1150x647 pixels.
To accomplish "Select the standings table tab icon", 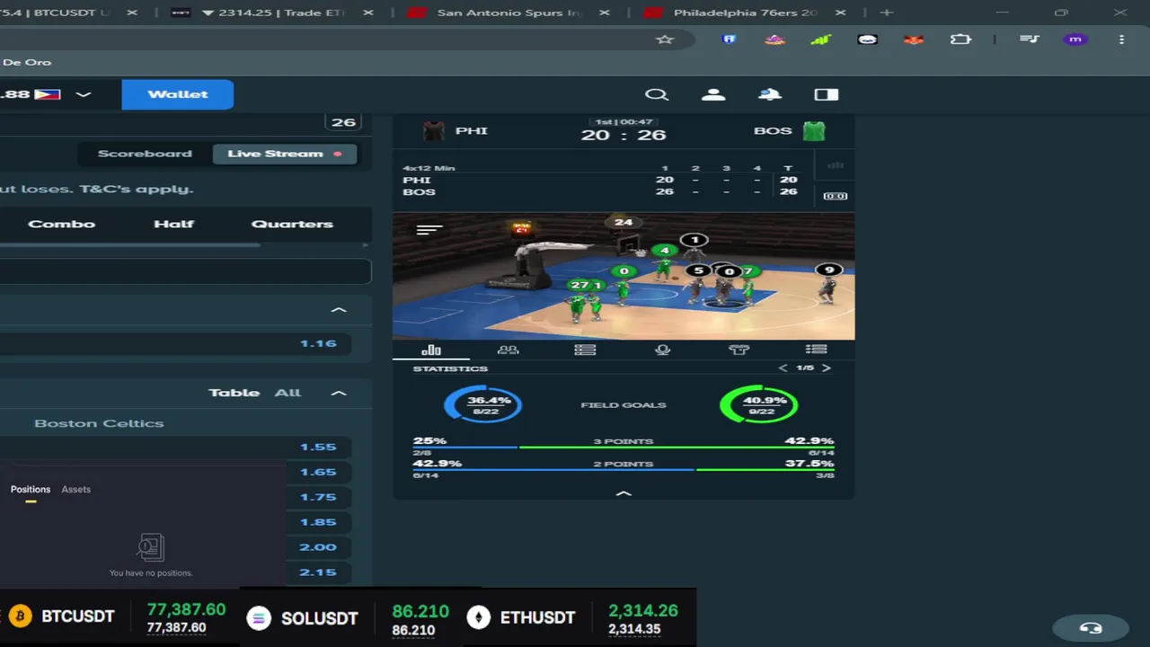I will [x=585, y=350].
